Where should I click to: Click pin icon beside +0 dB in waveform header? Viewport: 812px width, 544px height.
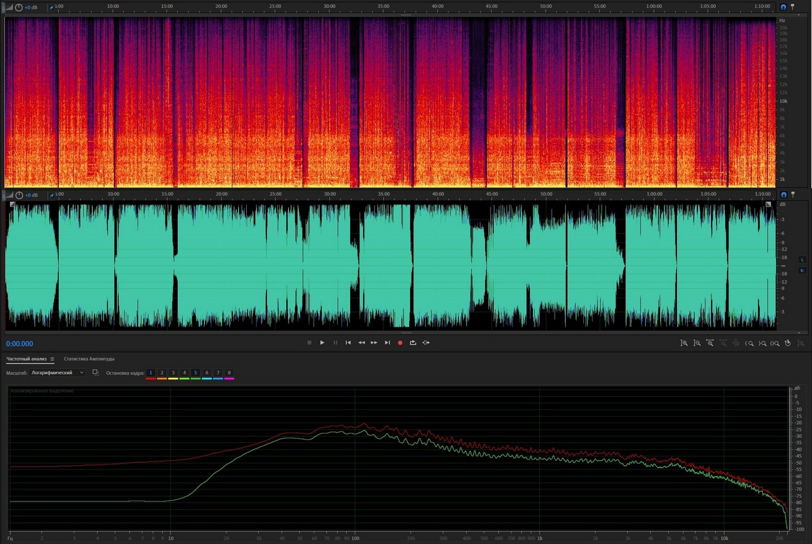coord(51,195)
